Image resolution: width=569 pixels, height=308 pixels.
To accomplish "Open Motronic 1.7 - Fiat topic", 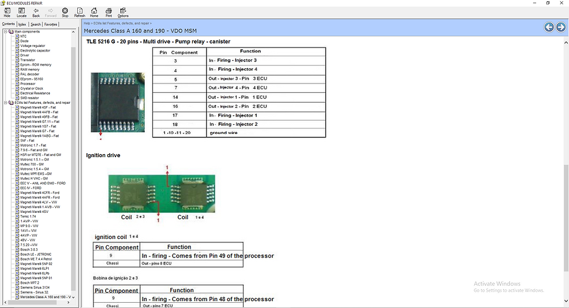I will (34, 146).
